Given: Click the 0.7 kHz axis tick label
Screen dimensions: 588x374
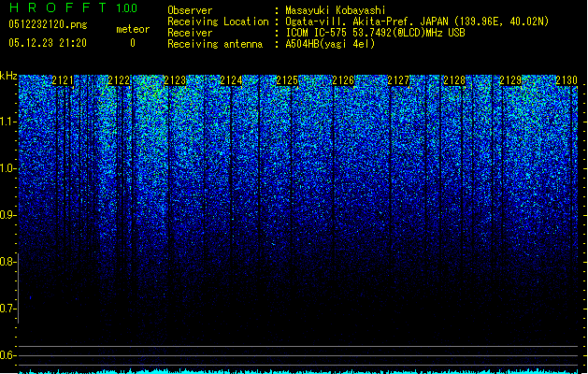Looking at the screenshot, I should point(8,309).
